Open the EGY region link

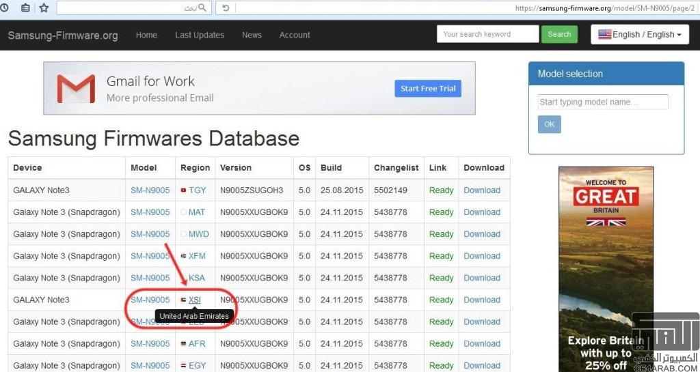point(198,365)
